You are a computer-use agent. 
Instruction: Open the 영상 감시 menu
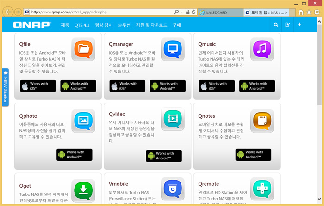pos(104,25)
